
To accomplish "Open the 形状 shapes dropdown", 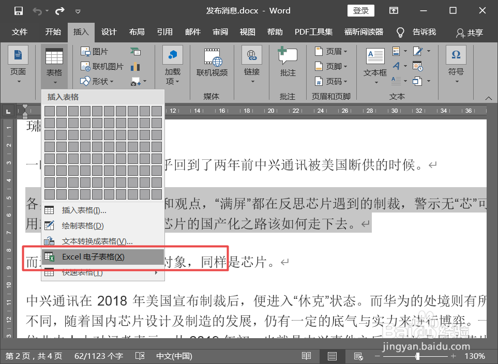I will (x=97, y=81).
